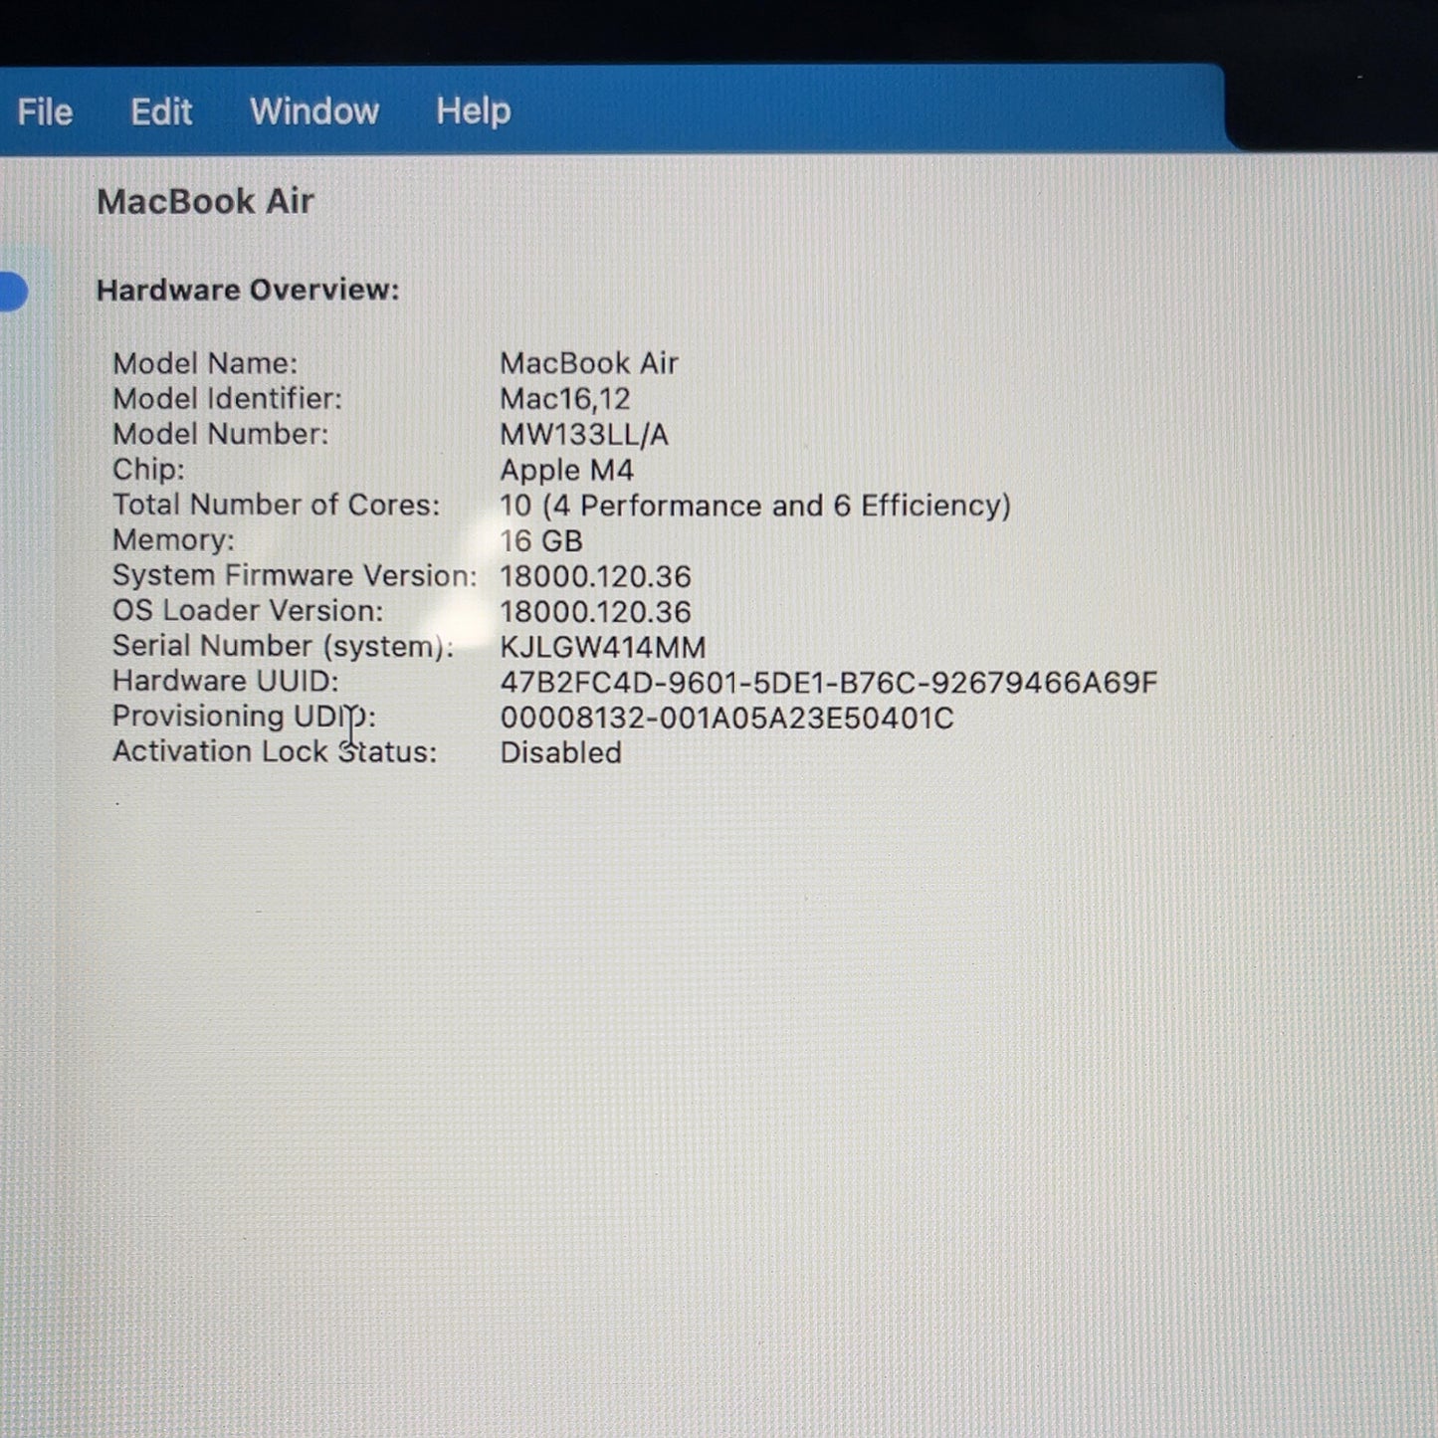The height and width of the screenshot is (1438, 1438).
Task: Select the MacBook Air heading text
Action: click(x=205, y=201)
